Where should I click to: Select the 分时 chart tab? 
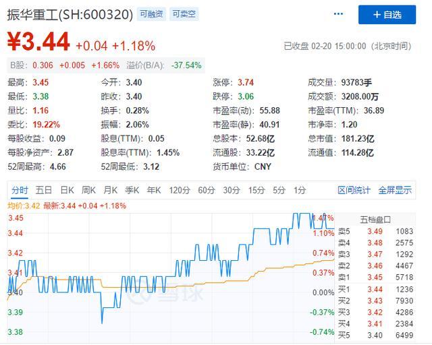[x=20, y=190]
